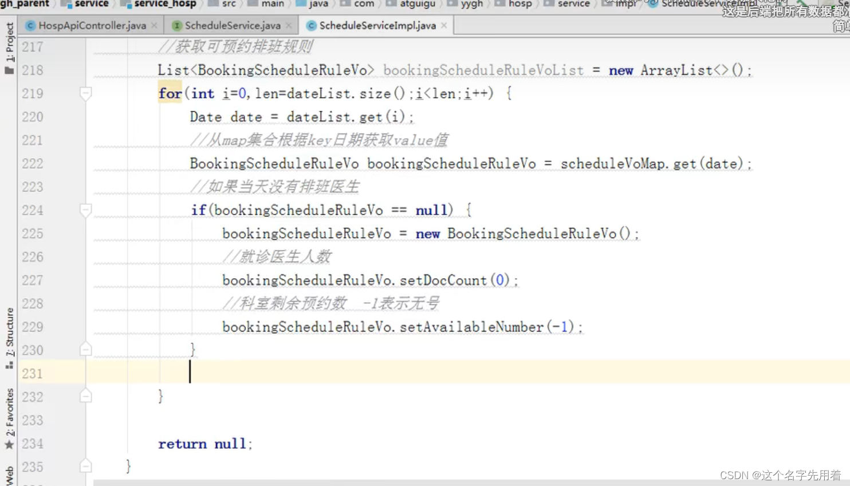Screen dimensions: 850x486
Task: Collapse the for loop at line 219
Action: 85,93
